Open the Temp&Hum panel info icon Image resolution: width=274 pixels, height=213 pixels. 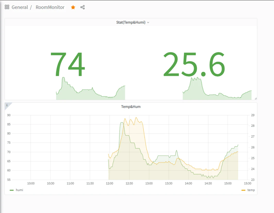tap(7, 105)
